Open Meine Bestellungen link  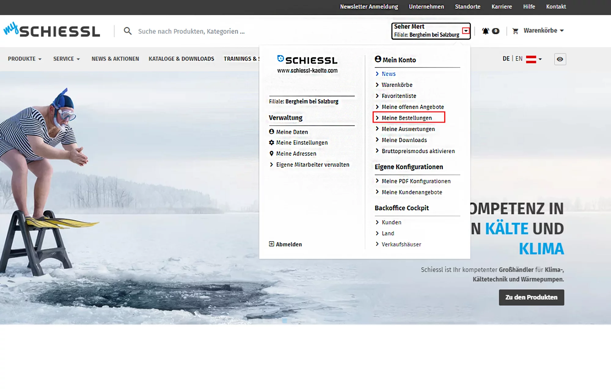tap(407, 118)
